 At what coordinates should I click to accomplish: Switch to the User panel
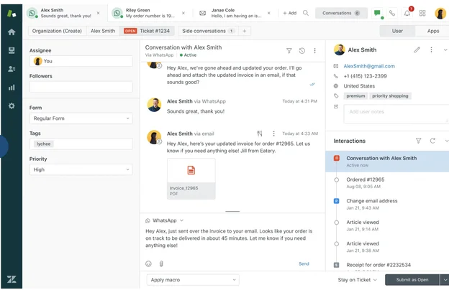pyautogui.click(x=397, y=31)
